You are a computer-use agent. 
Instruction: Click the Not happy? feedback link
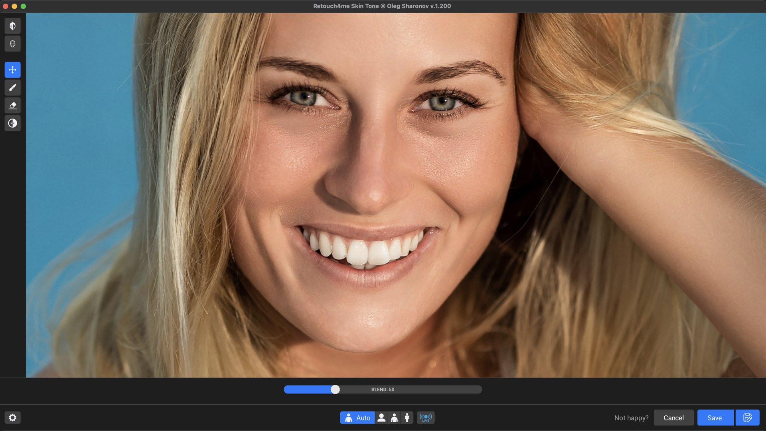pos(632,417)
